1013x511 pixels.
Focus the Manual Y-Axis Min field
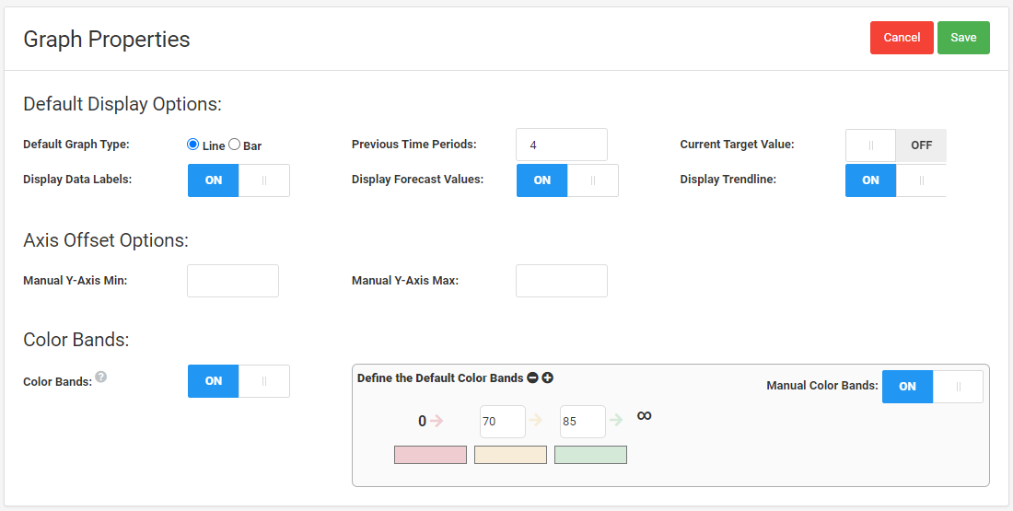(233, 281)
